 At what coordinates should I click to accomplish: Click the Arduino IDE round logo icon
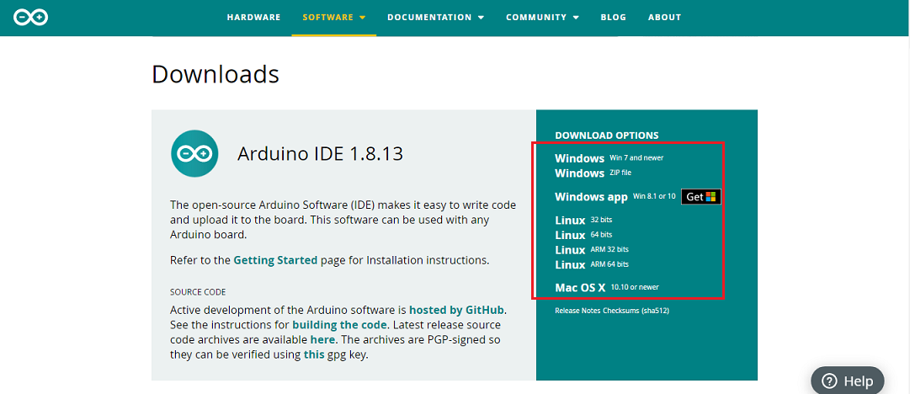click(194, 153)
